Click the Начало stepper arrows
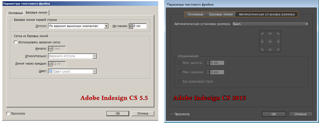The image size is (319, 123). 50,48
